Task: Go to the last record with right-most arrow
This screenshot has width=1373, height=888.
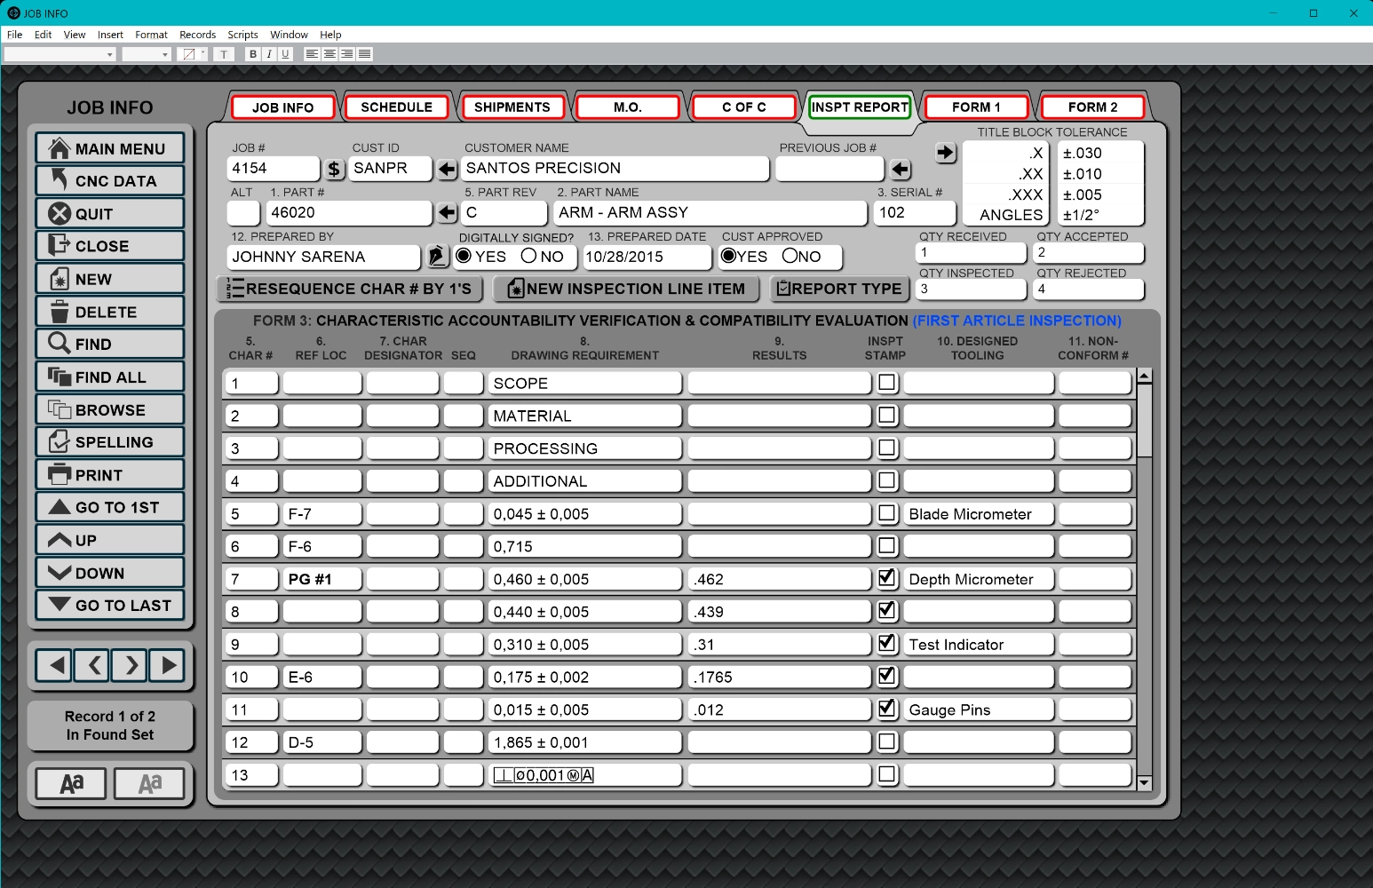Action: tap(168, 664)
